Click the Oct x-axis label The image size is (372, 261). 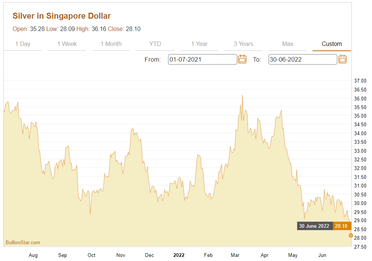92,255
